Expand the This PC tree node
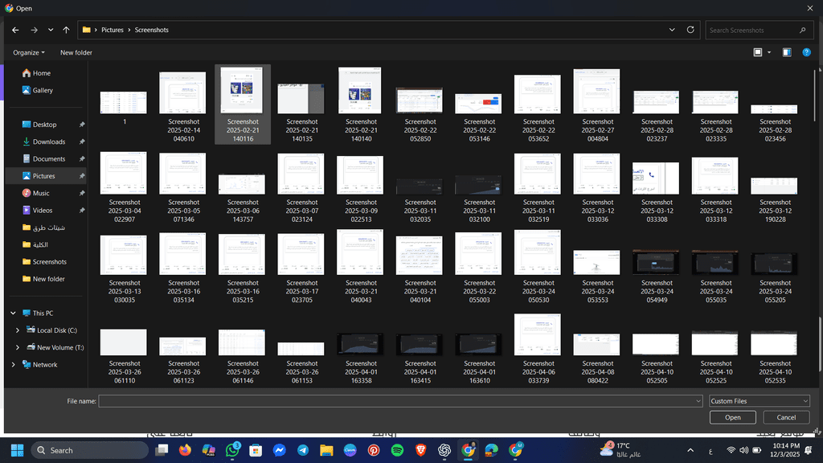This screenshot has width=823, height=463. [x=13, y=313]
